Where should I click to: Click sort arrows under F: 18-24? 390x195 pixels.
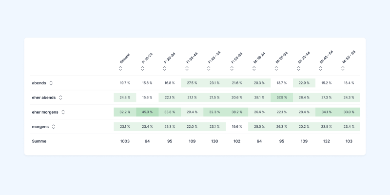[x=142, y=69]
